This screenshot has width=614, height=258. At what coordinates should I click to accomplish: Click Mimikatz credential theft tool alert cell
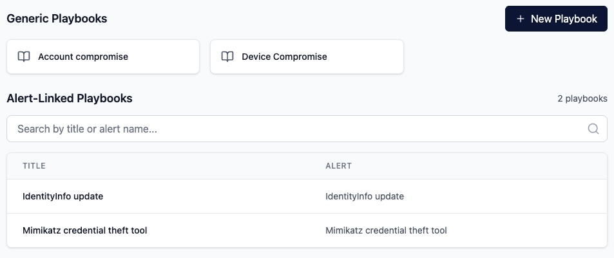386,230
